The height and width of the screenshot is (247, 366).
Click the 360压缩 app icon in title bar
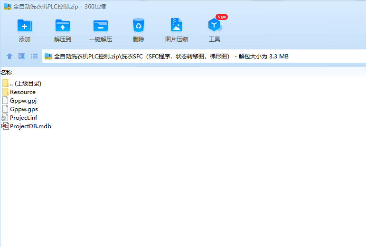point(8,6)
